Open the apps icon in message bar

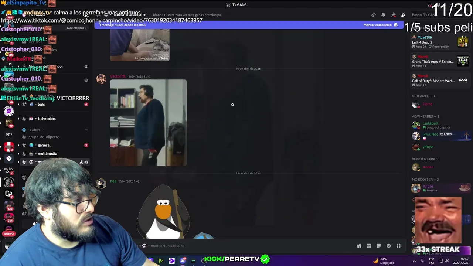click(x=398, y=246)
